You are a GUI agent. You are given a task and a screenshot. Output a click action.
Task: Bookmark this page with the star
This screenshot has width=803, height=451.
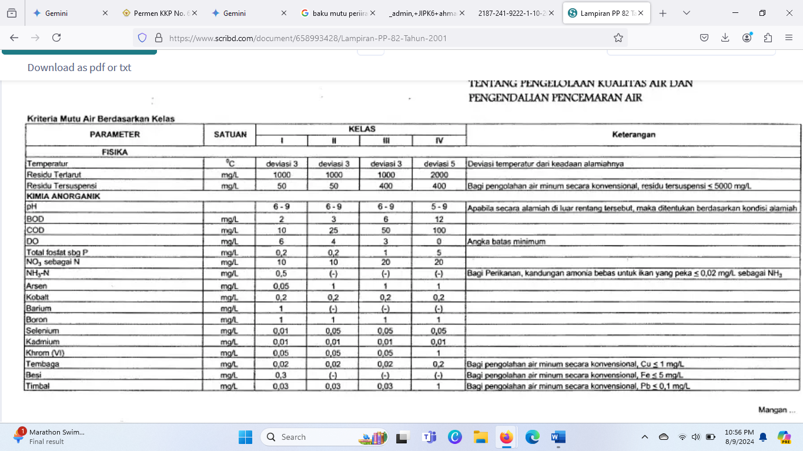pos(618,38)
